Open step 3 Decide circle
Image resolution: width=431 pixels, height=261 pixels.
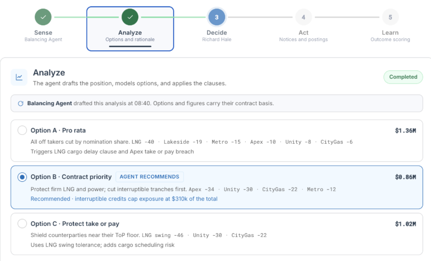[217, 17]
